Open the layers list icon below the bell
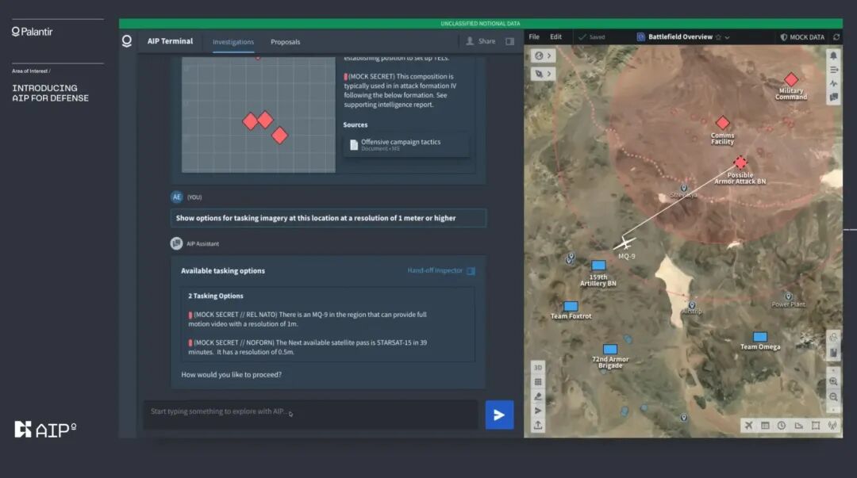 click(x=833, y=70)
